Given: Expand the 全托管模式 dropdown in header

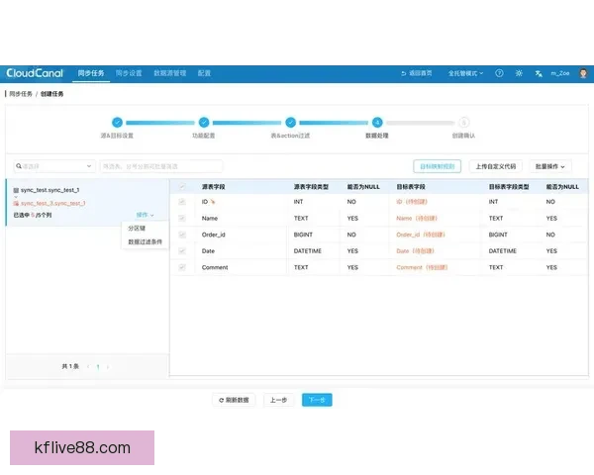Looking at the screenshot, I should point(464,73).
